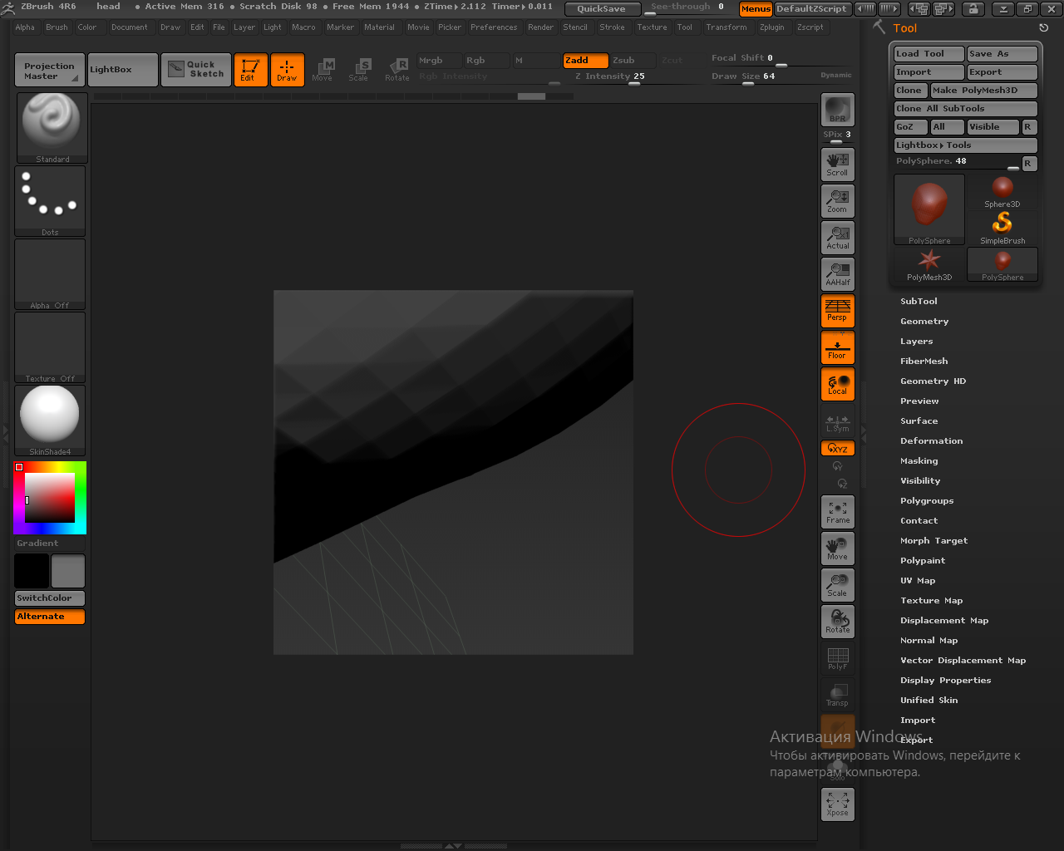This screenshot has width=1064, height=851.
Task: Open LightBox
Action: pos(121,69)
